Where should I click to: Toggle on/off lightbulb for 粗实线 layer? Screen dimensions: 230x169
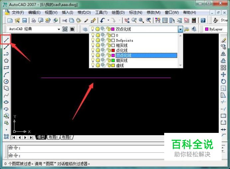point(93,45)
